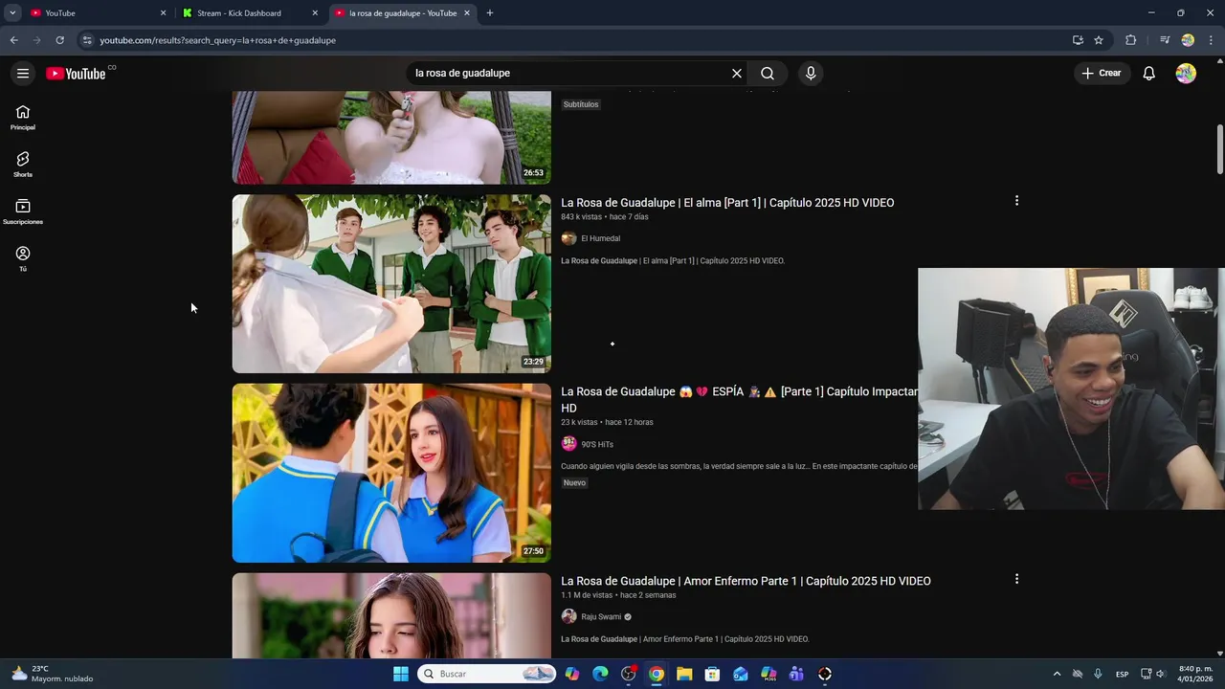Open options for Amor Enfermo video
This screenshot has height=689, width=1225.
tap(1016, 579)
